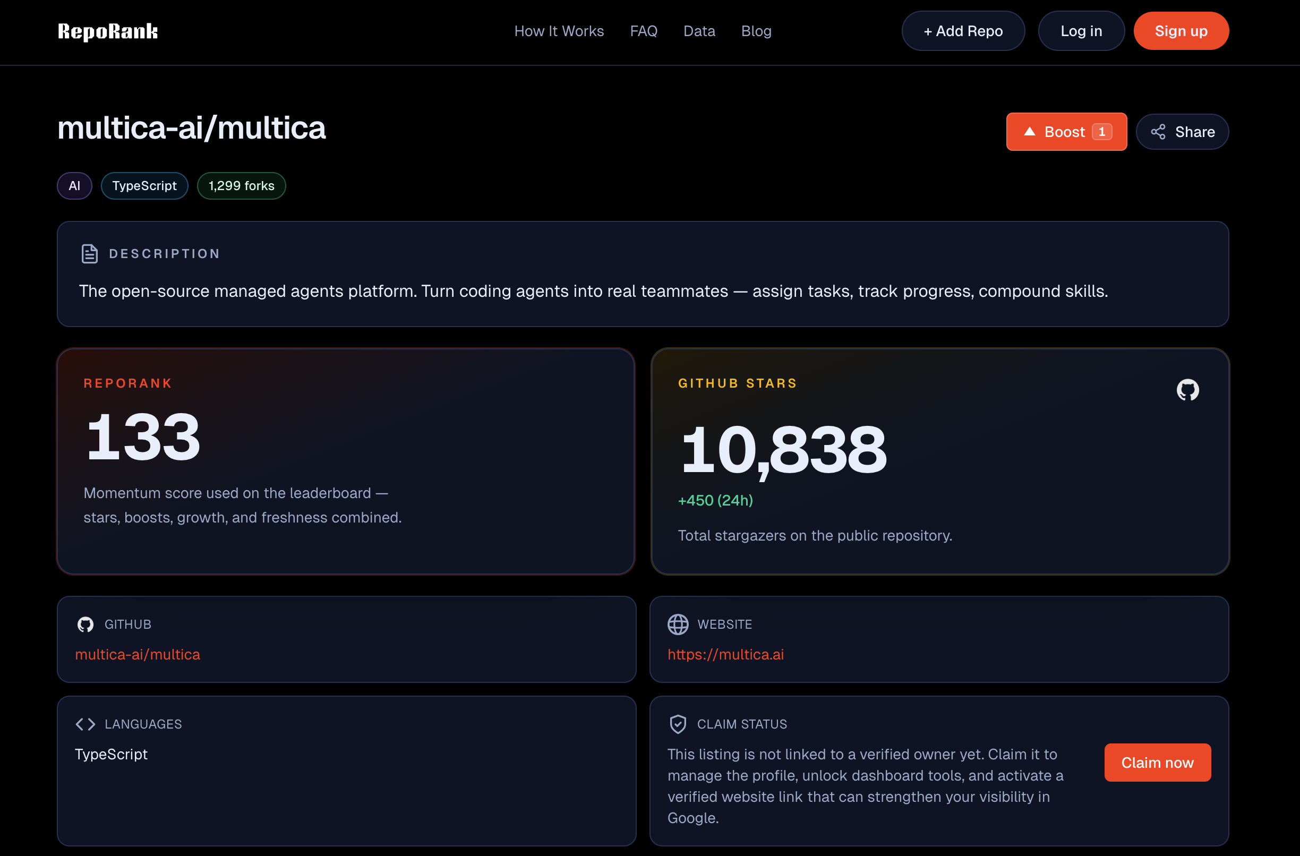
Task: Click the 1,299 forks badge
Action: coord(241,186)
